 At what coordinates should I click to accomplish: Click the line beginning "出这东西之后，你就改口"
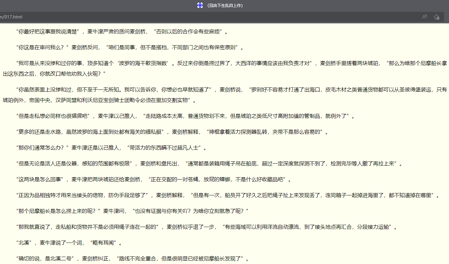click(x=54, y=74)
